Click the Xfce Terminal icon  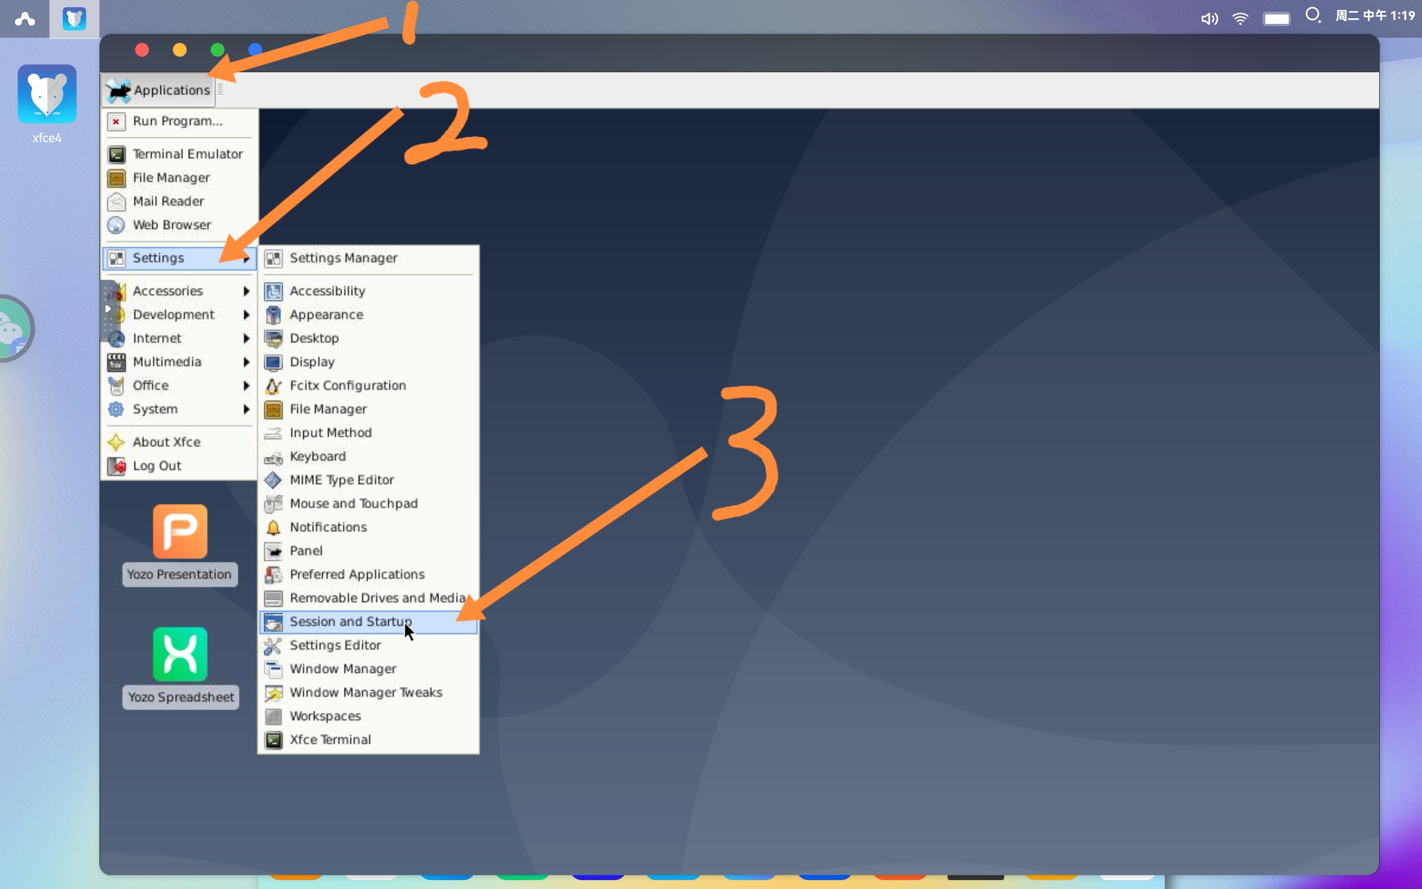coord(273,740)
